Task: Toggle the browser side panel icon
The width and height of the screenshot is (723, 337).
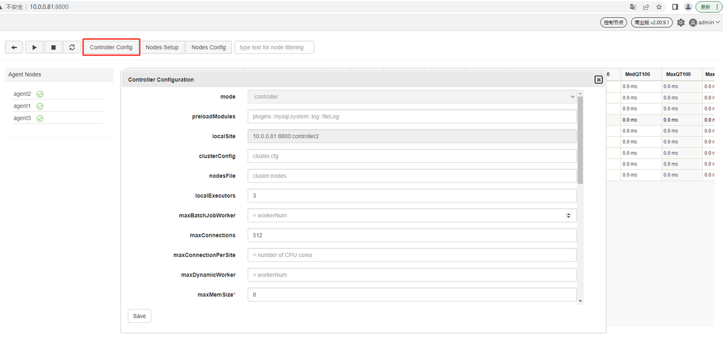Action: tap(675, 7)
